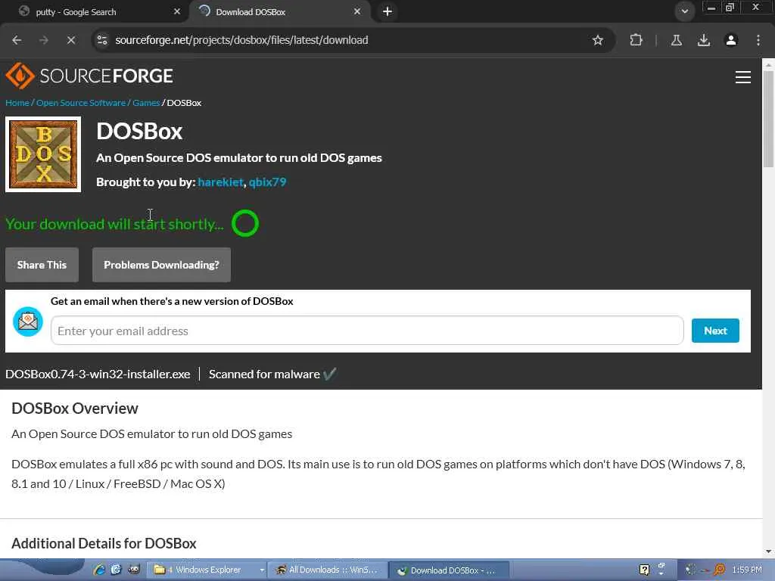Select the DOSBox0.74-3-win32-installer.exe filename text

(98, 374)
